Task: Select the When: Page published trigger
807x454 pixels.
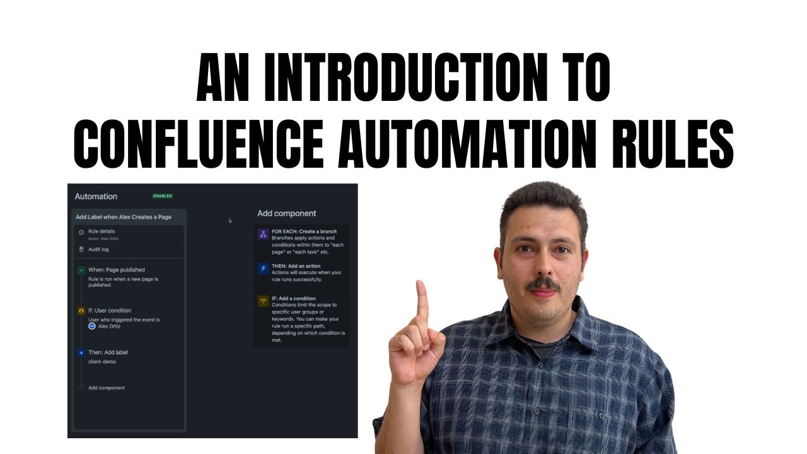Action: click(x=117, y=270)
